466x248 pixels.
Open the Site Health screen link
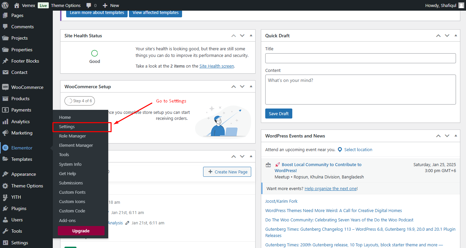[216, 66]
